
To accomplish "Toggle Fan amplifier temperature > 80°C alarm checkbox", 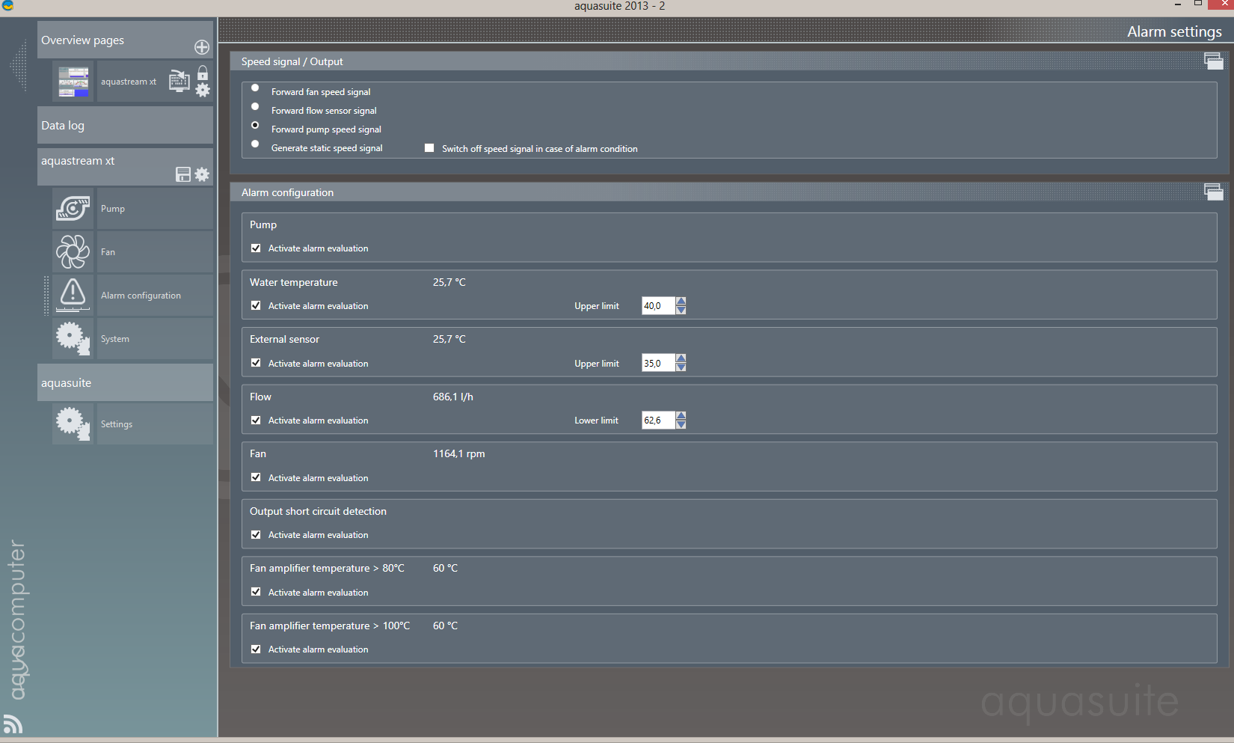I will (256, 593).
